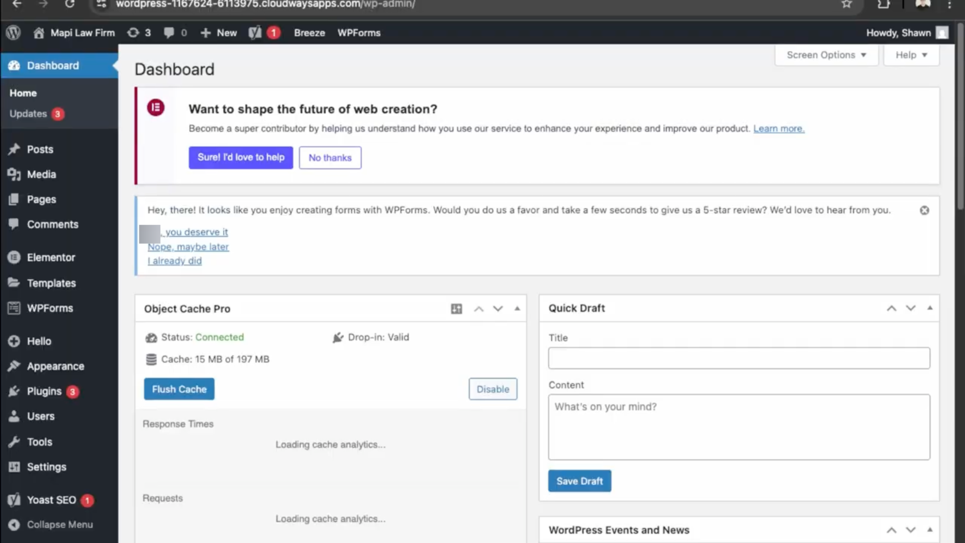Open the comments bubble icon in admin bar
Screen dimensions: 965x543
[x=169, y=33]
